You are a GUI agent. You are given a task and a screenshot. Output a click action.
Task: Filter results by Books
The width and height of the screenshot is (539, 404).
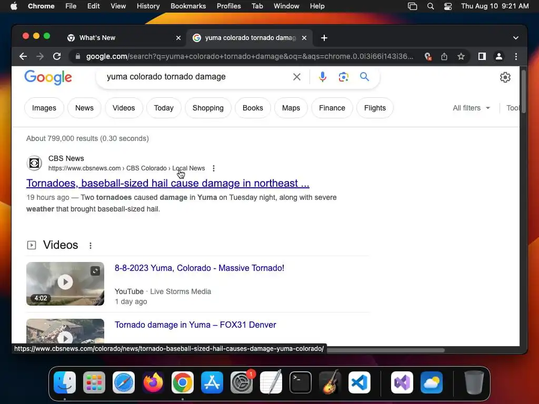[x=253, y=108]
